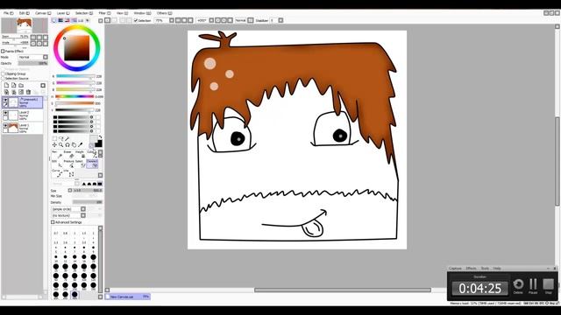Enable the Selection Source checkbox

[3, 78]
